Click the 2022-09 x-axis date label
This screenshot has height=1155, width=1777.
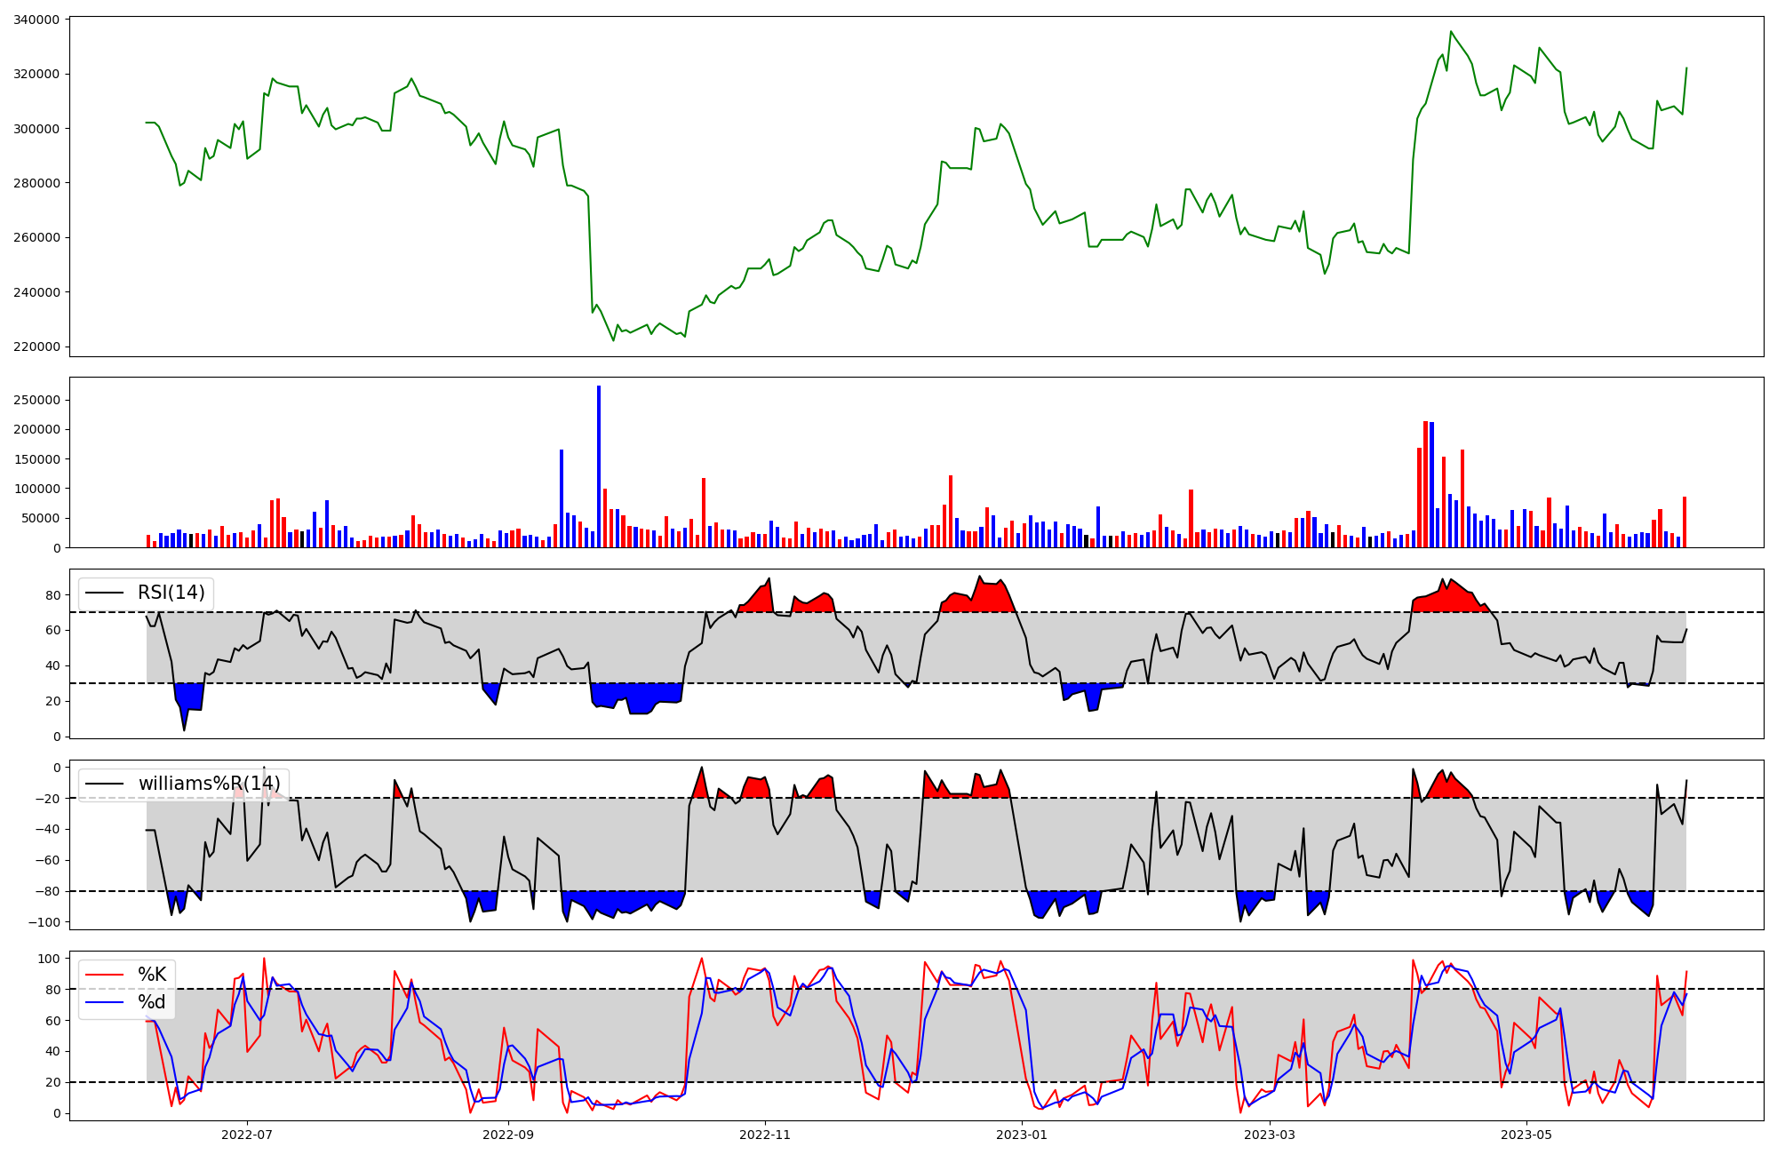(x=508, y=1135)
